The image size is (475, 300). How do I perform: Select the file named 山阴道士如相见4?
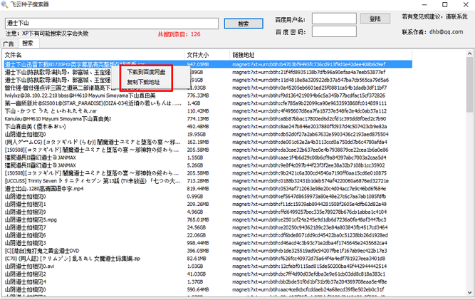pyautogui.click(x=25, y=281)
